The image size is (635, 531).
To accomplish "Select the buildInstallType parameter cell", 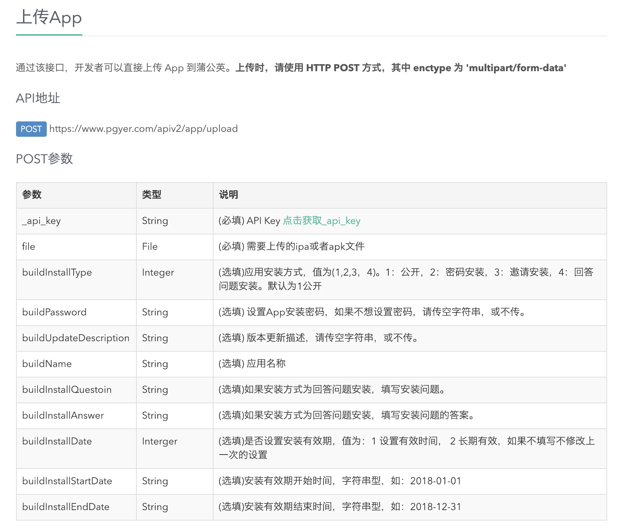I will click(76, 280).
